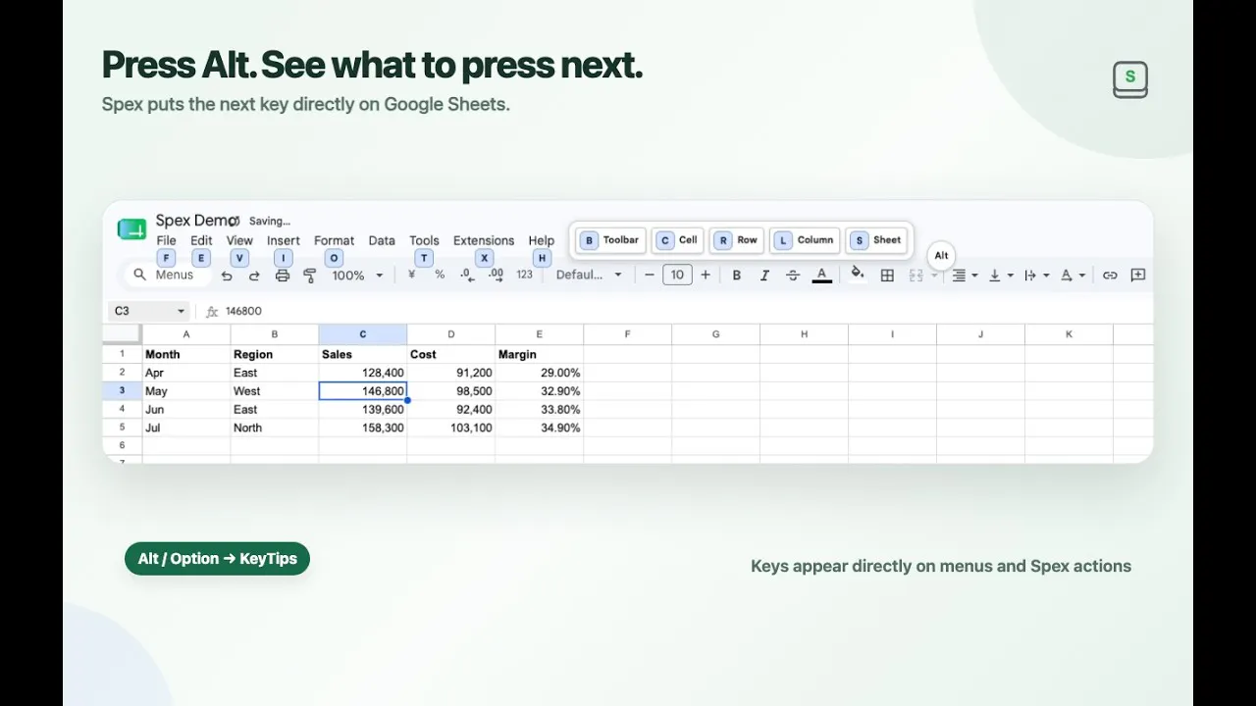Select the paint format roller icon

pos(310,276)
